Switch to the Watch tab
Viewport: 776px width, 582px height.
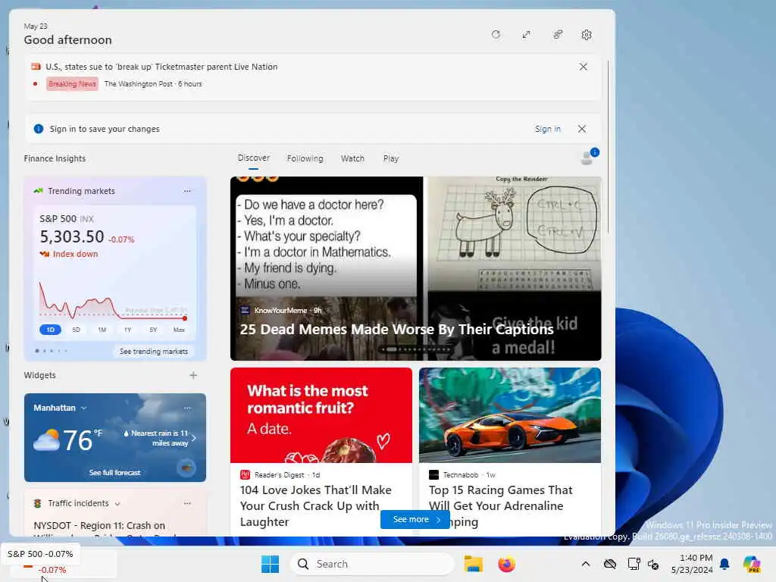(352, 158)
